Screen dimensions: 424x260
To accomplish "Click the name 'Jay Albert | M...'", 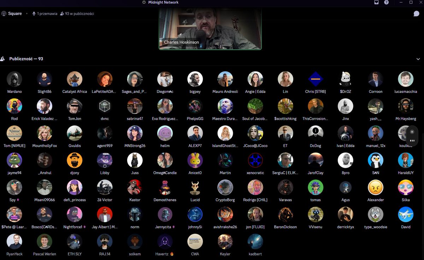I will tap(105, 227).
